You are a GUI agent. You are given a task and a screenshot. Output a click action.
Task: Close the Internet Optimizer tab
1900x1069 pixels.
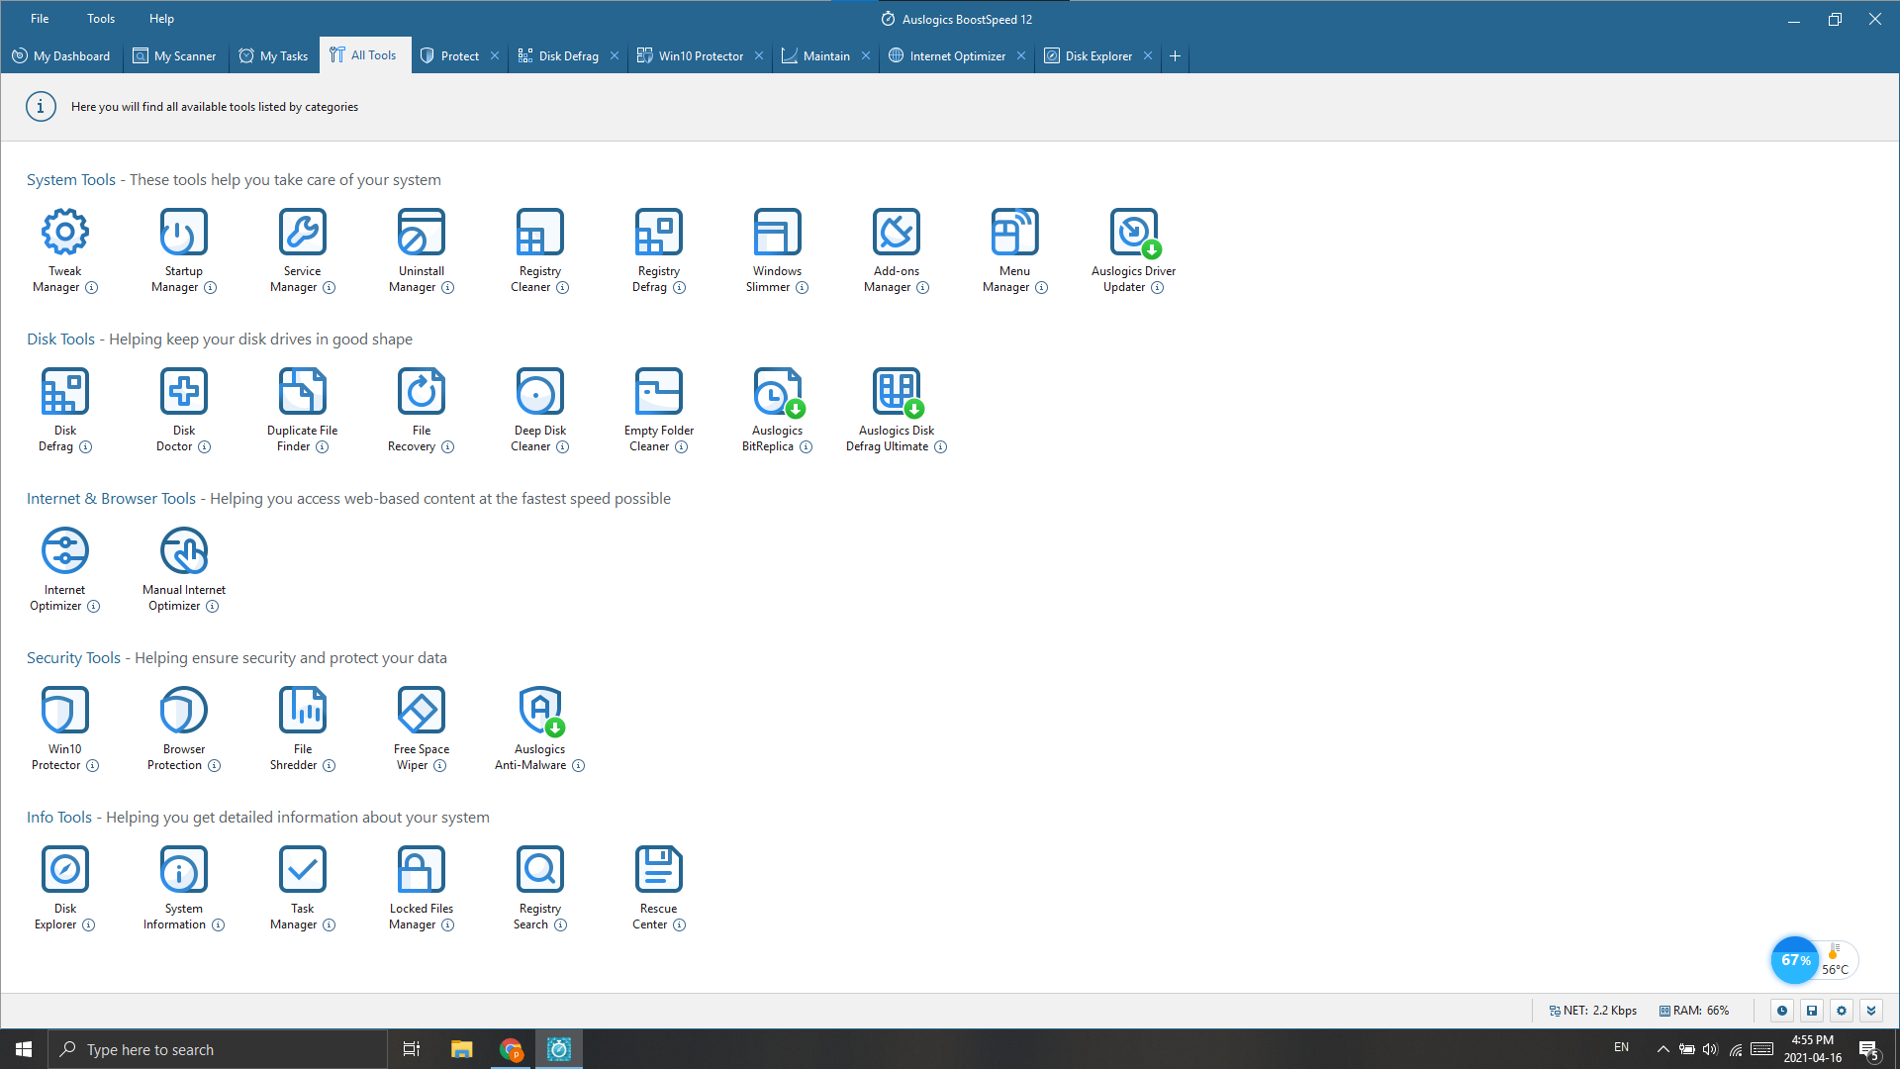1021,56
